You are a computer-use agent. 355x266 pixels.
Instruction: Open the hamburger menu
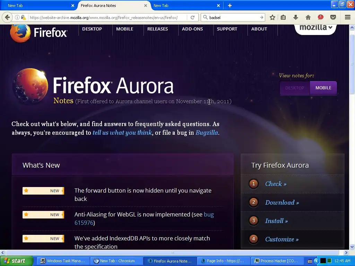pyautogui.click(x=347, y=17)
